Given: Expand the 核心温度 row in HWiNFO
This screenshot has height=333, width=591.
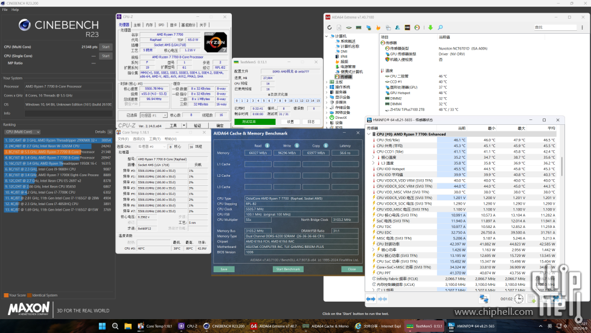Looking at the screenshot, I should tap(374, 157).
